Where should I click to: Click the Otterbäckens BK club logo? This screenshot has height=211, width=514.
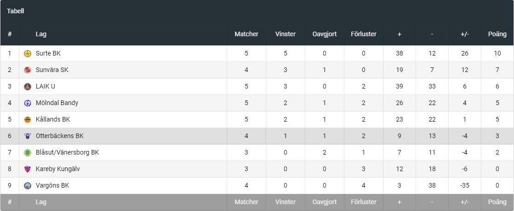click(28, 136)
